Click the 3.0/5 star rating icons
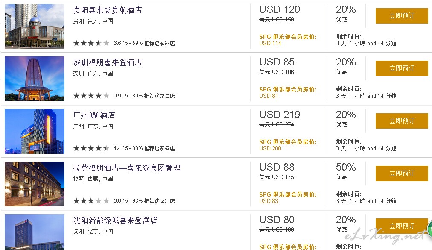The height and width of the screenshot is (250, 432). point(91,201)
